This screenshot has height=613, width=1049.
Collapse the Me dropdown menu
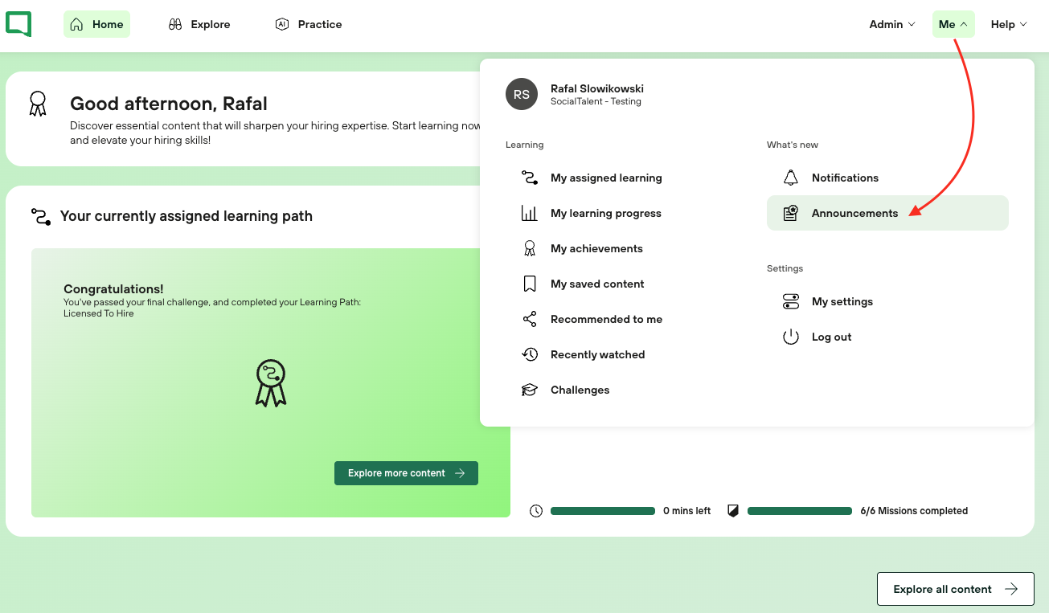[x=953, y=24]
